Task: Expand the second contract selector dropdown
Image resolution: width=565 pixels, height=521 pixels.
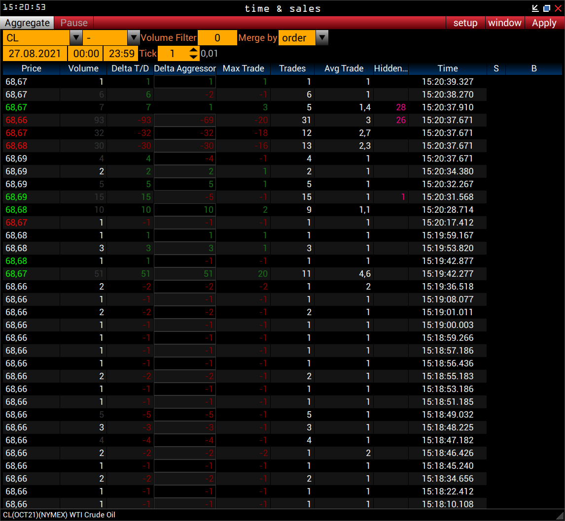Action: pos(133,37)
